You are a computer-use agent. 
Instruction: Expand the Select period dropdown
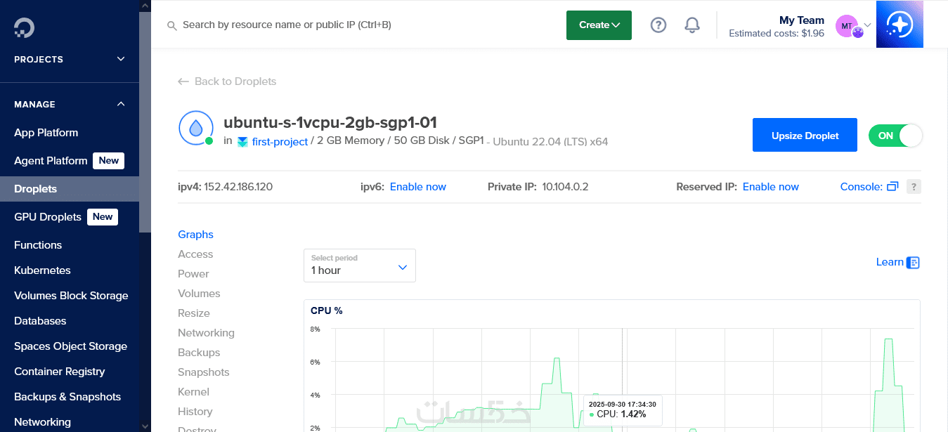tap(360, 266)
